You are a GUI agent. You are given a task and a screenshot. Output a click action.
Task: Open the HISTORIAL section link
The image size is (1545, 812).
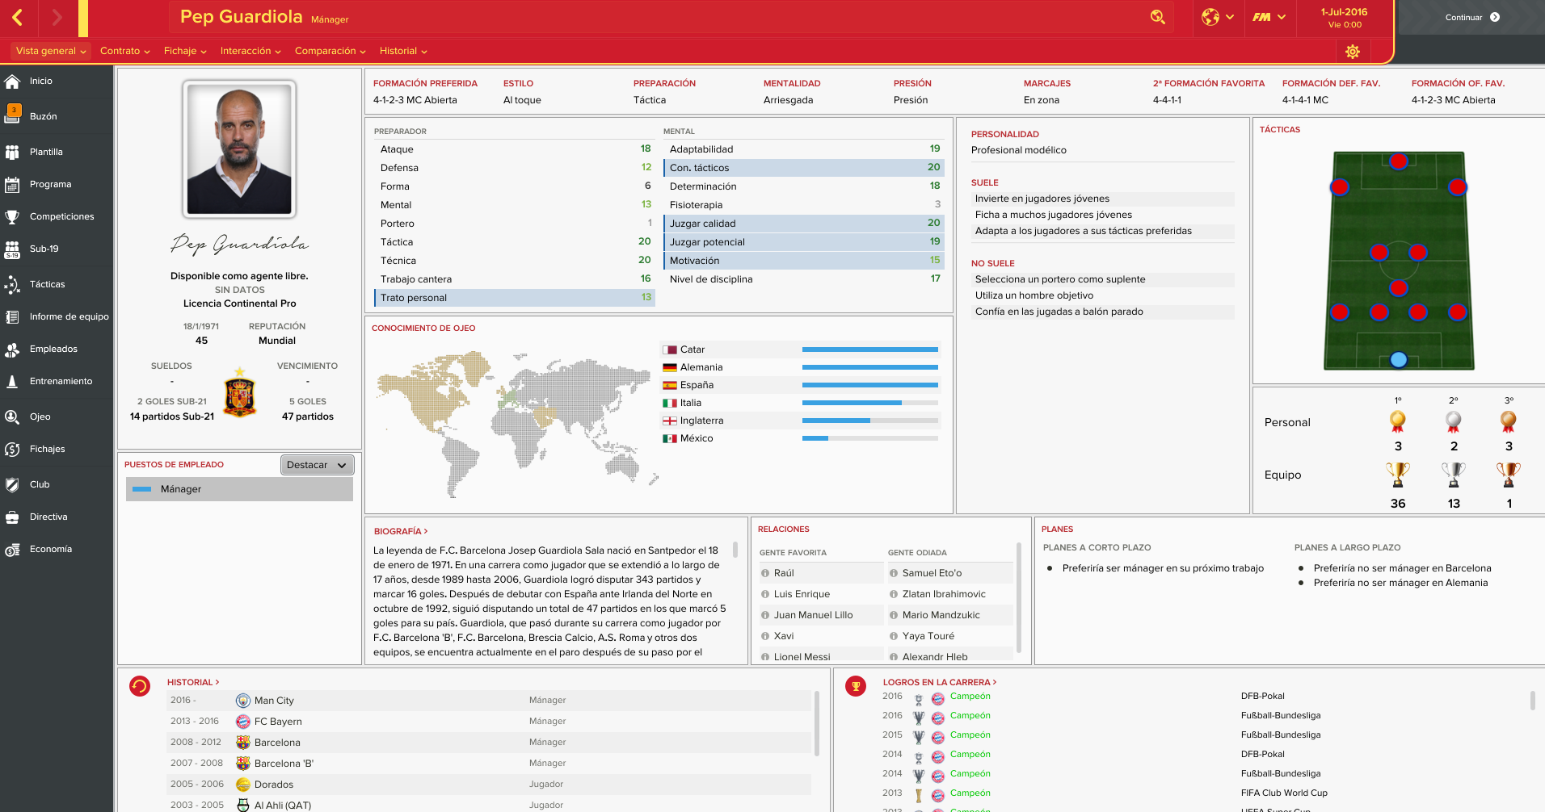[x=193, y=682]
